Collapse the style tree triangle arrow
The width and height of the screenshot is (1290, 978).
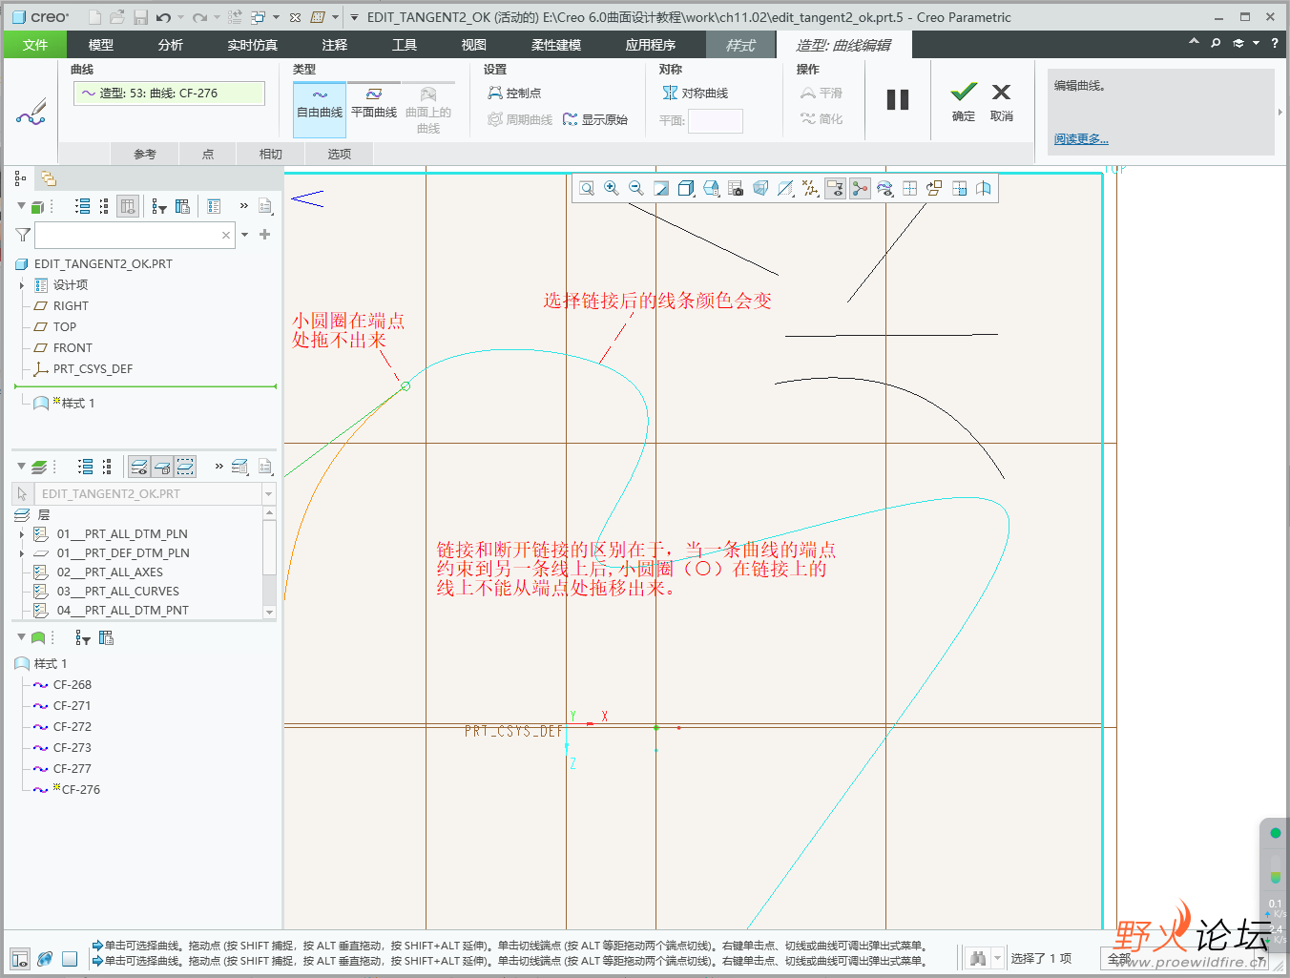21,637
